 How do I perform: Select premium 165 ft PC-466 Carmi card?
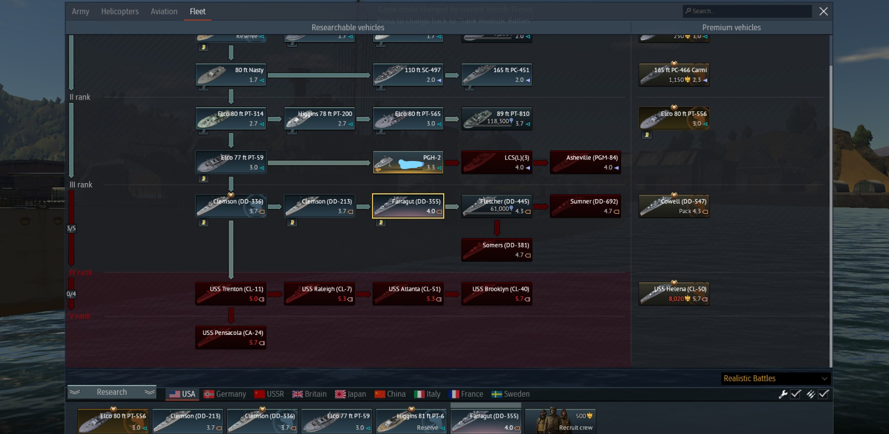(674, 75)
